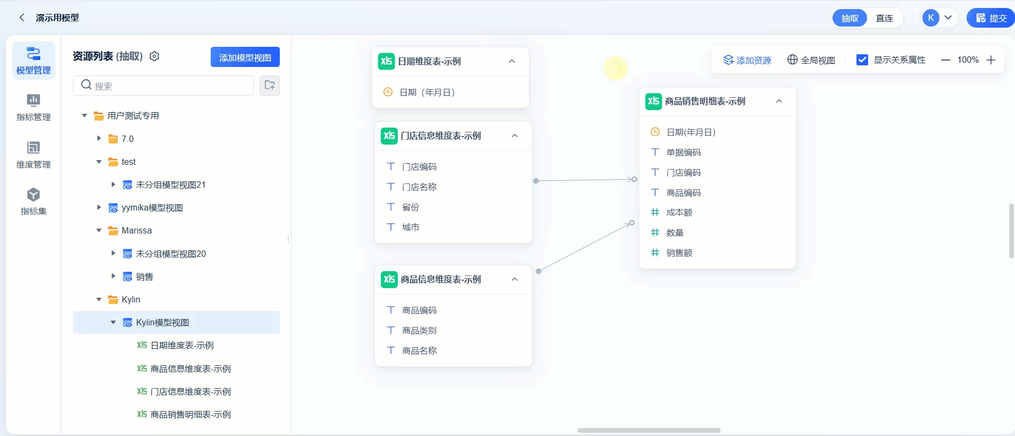Click the 数量 field
The image size is (1015, 436).
tap(675, 232)
